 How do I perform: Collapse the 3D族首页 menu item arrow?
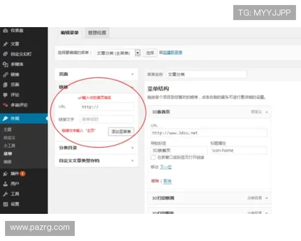[x=266, y=112]
